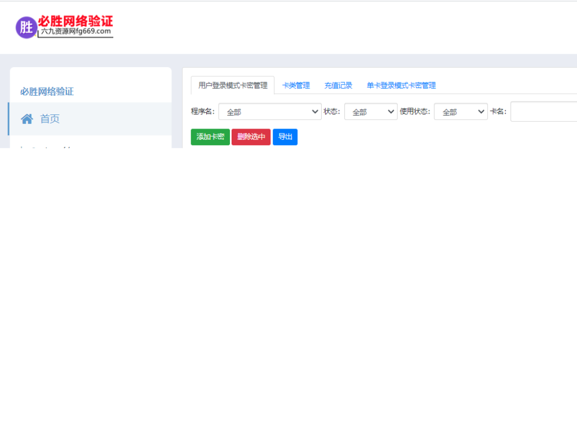Click inside the 卡名 input field
Screen dimensions: 577x426
tap(543, 112)
